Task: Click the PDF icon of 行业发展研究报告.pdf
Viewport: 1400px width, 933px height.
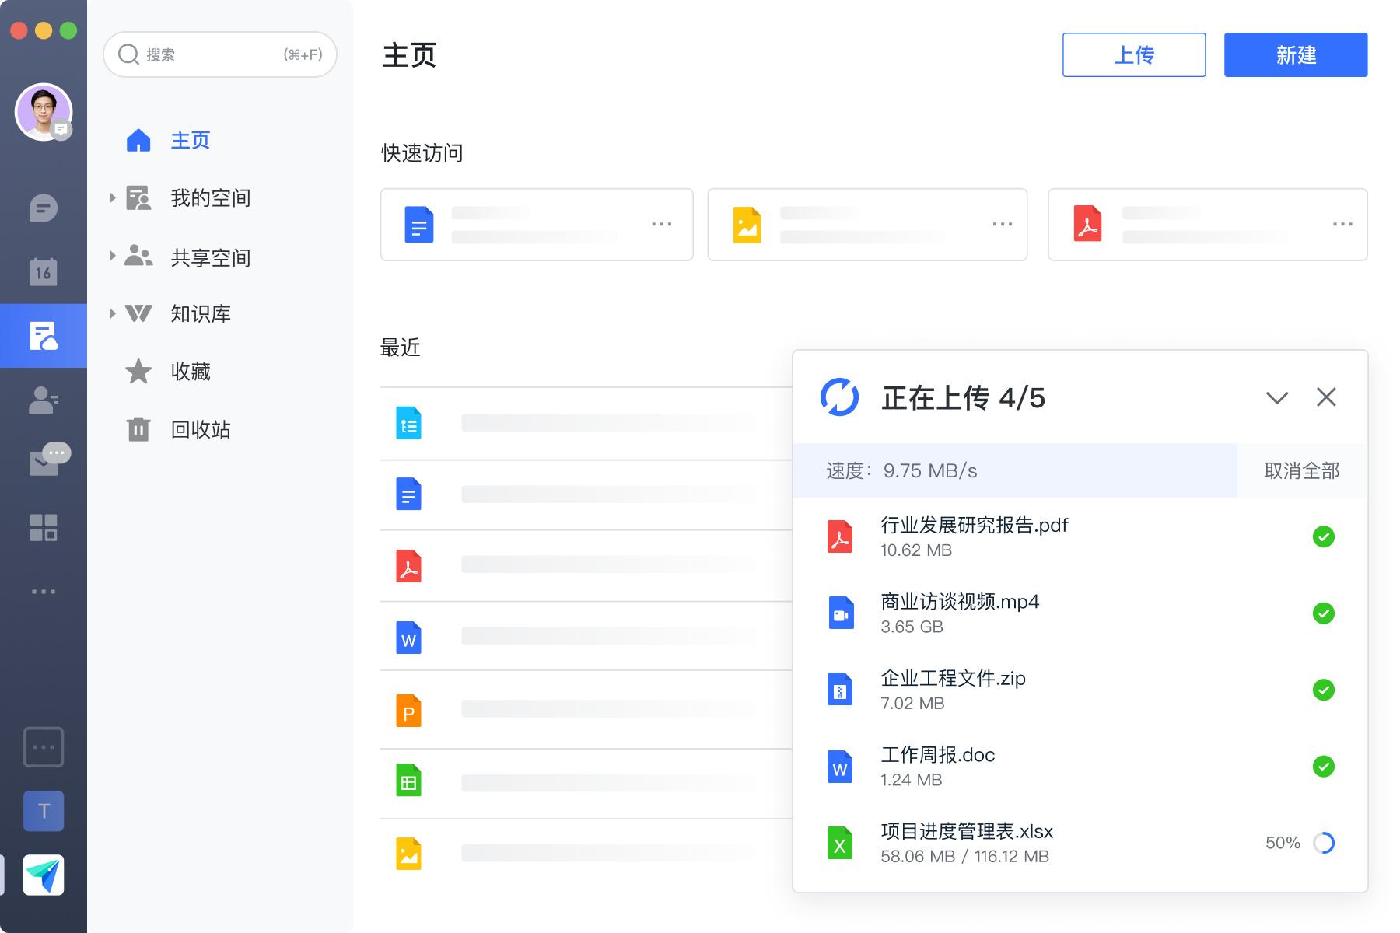Action: 840,536
